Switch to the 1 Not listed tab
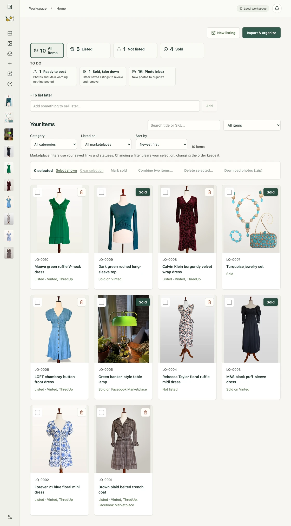This screenshot has height=526, width=291. (135, 50)
